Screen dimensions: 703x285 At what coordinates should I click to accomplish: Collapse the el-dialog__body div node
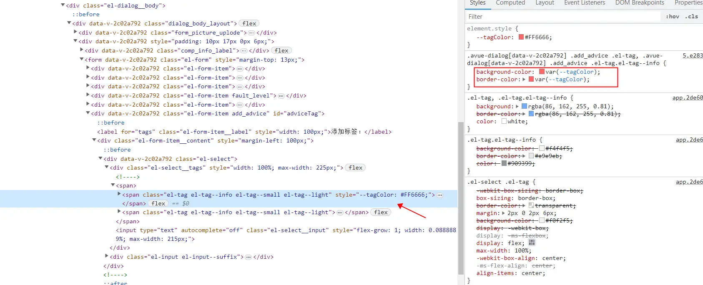63,5
